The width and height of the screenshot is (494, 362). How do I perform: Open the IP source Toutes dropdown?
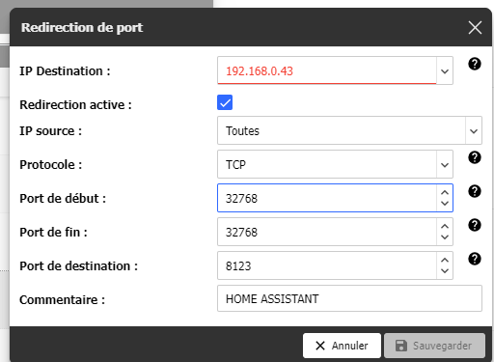point(349,130)
